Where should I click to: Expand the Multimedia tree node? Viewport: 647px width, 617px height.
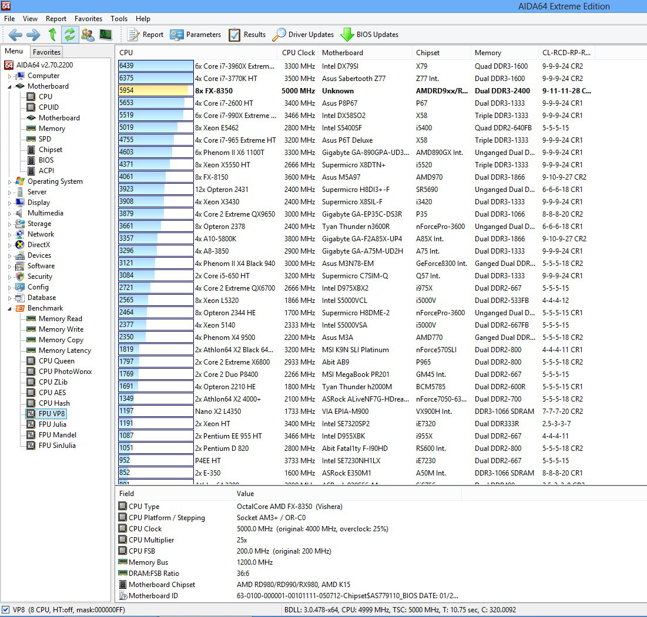9,214
